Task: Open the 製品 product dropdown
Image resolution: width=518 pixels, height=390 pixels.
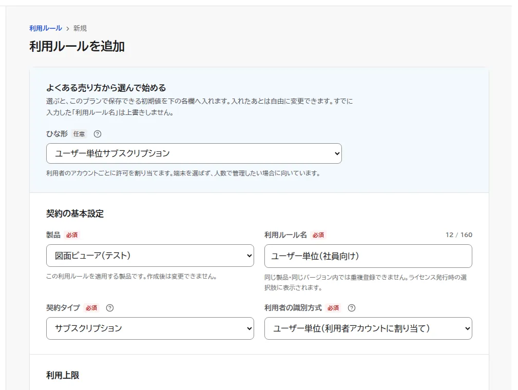Action: coord(150,256)
